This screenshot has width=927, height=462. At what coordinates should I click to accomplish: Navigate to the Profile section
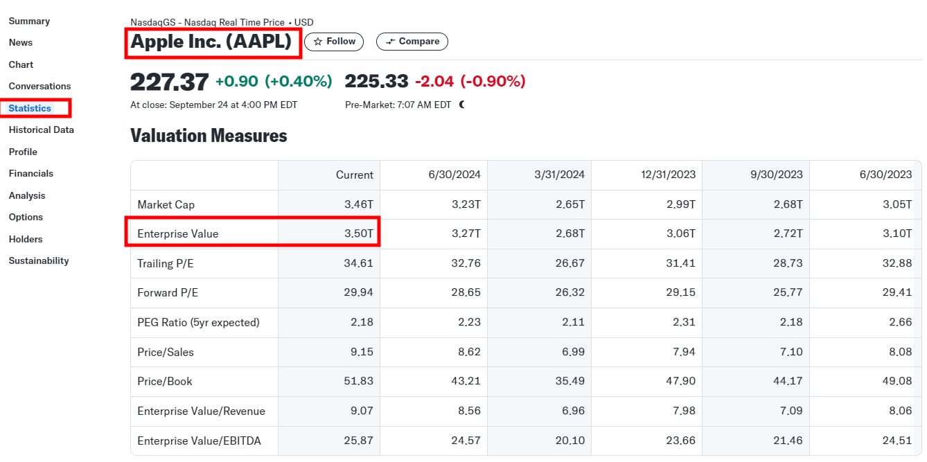click(x=23, y=152)
